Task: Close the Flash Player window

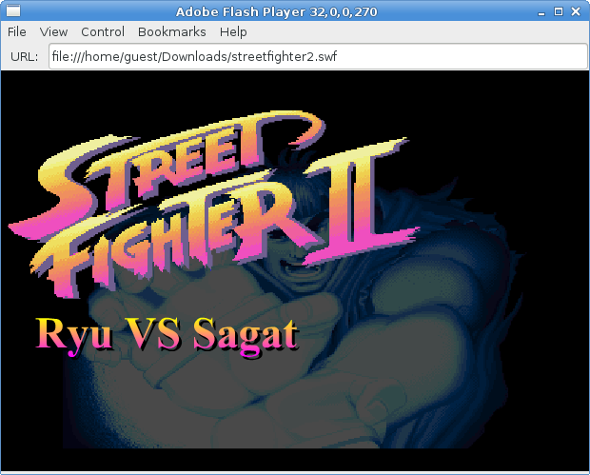Action: pos(576,11)
